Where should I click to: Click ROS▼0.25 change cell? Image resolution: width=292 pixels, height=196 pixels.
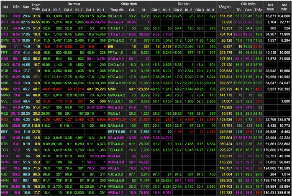tap(117, 120)
